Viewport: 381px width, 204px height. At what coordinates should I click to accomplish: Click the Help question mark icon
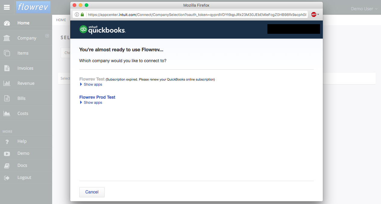coord(7,142)
